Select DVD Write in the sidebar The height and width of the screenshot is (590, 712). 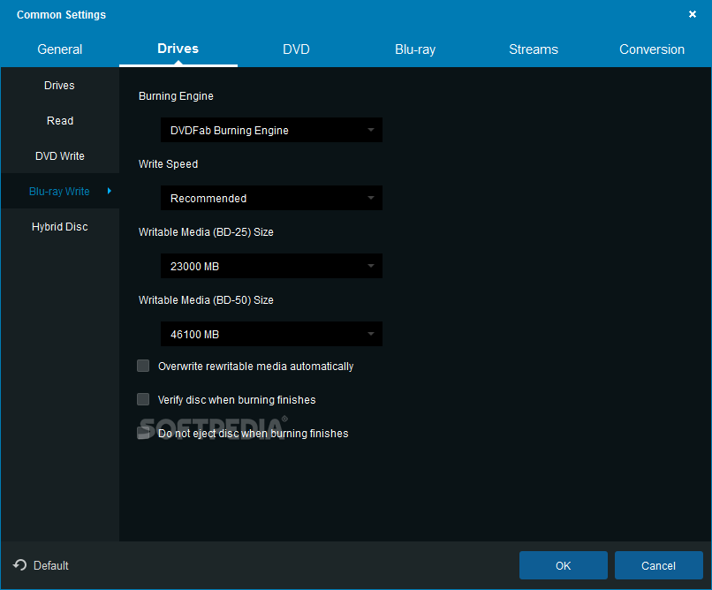point(59,156)
